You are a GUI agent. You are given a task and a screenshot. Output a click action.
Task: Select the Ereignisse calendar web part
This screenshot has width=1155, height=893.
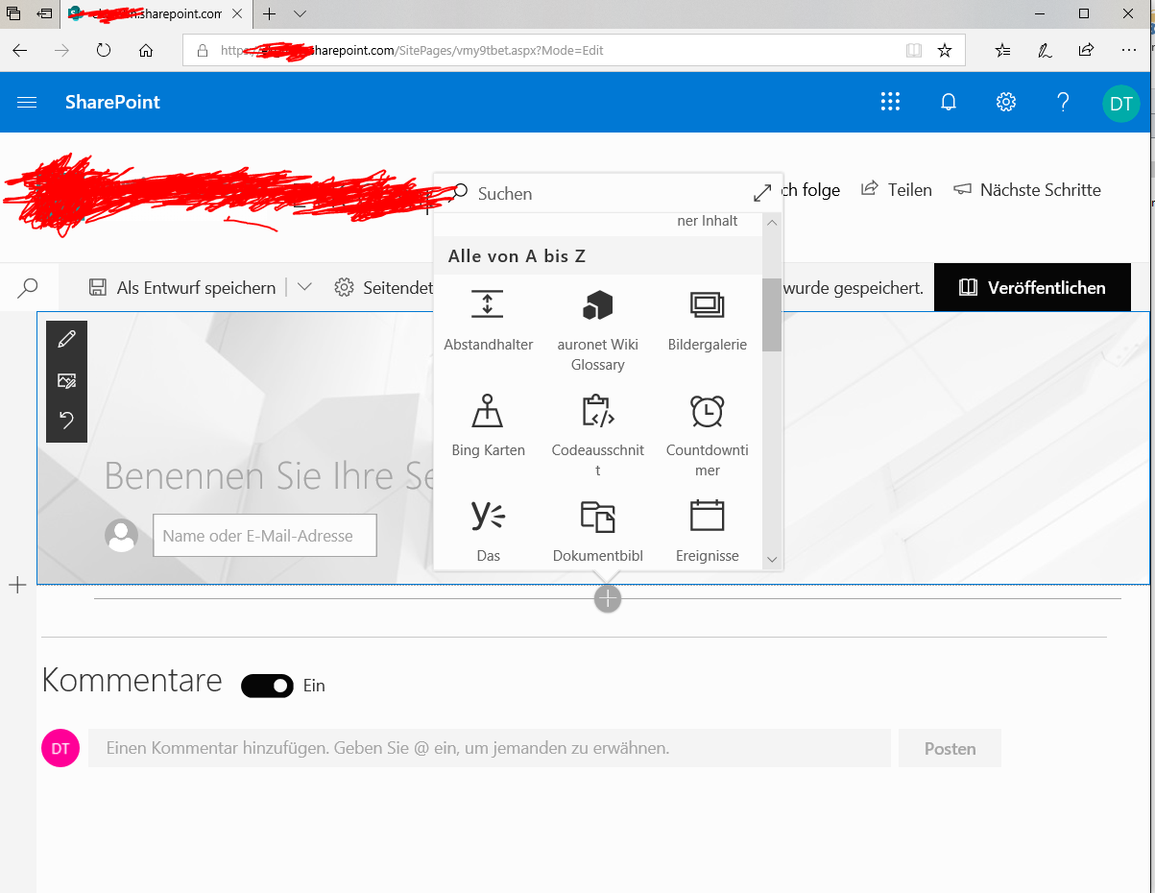pyautogui.click(x=707, y=530)
